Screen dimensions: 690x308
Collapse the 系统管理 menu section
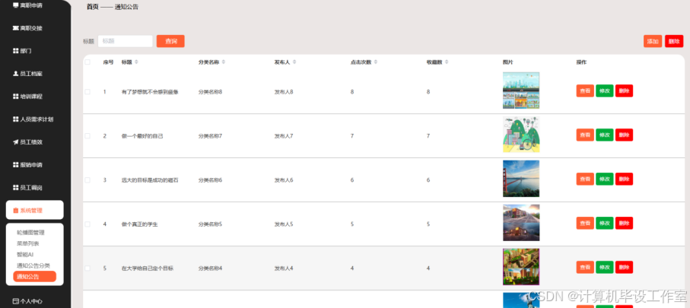35,210
